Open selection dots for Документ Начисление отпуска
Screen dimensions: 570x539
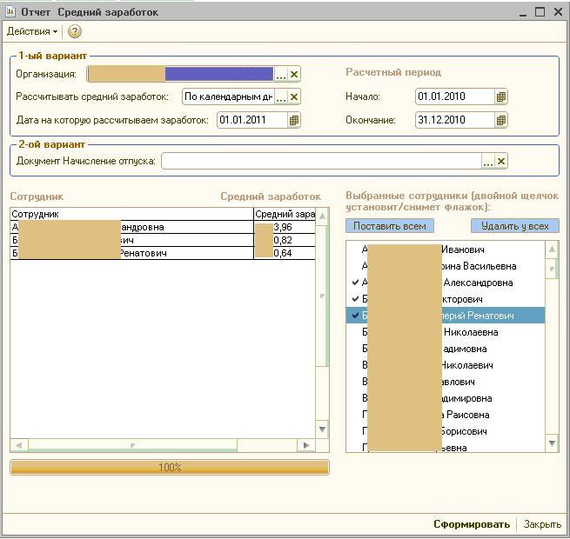pyautogui.click(x=488, y=161)
